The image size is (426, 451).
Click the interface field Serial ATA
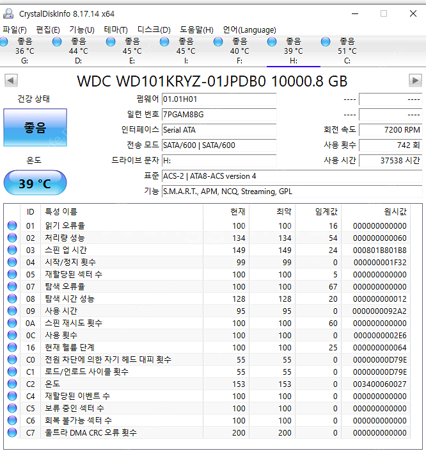coord(219,130)
